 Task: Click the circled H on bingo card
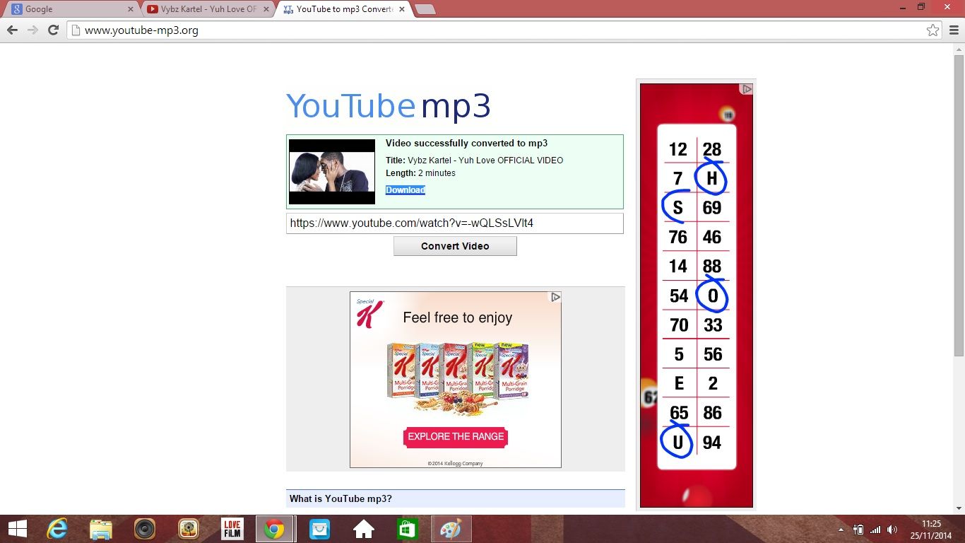(x=712, y=178)
